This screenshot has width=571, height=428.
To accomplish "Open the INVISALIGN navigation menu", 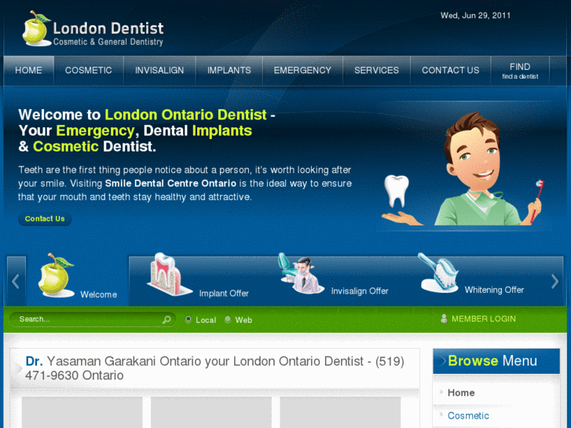I will 159,71.
